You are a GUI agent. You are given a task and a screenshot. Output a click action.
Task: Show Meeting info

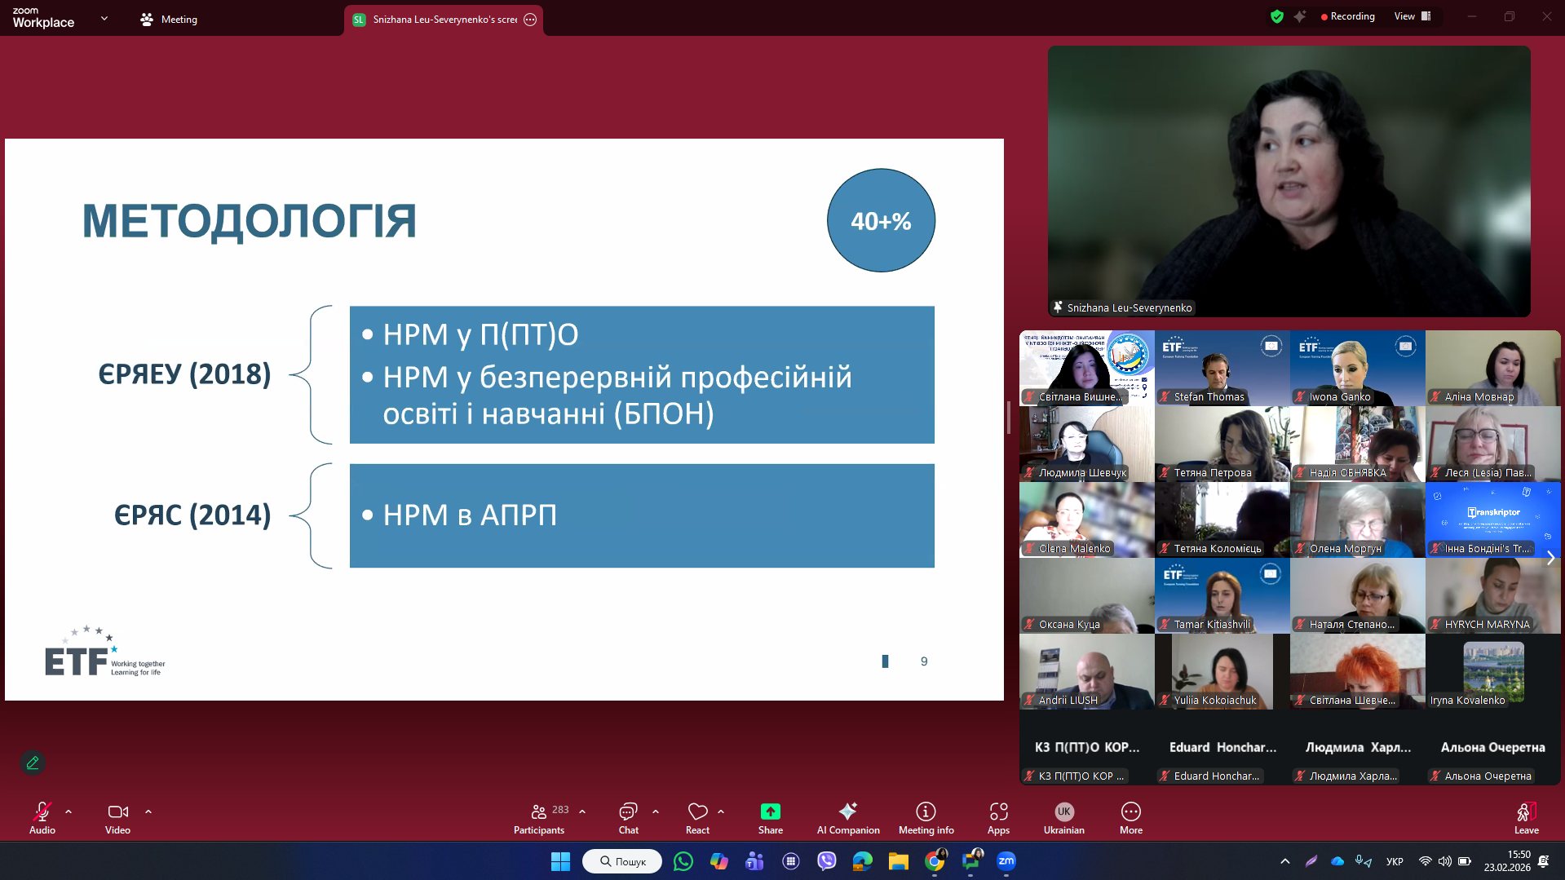[926, 818]
